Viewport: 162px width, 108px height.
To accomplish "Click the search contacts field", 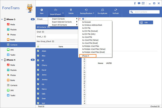I will (144, 12).
